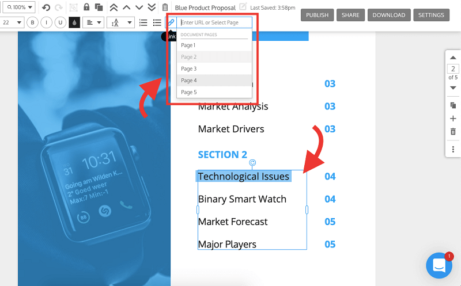This screenshot has height=286, width=461.
Task: Toggle bold text formatting
Action: click(x=32, y=22)
